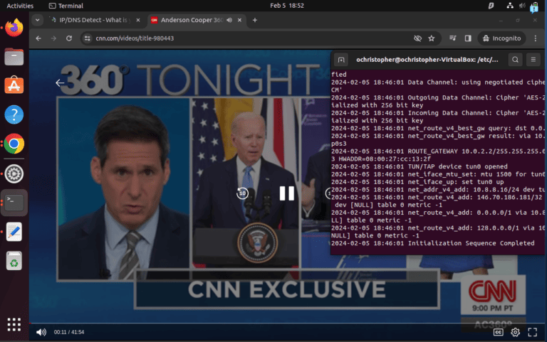The width and height of the screenshot is (547, 342).
Task: Mute the Anderson Cooper tab audio
Action: click(229, 20)
